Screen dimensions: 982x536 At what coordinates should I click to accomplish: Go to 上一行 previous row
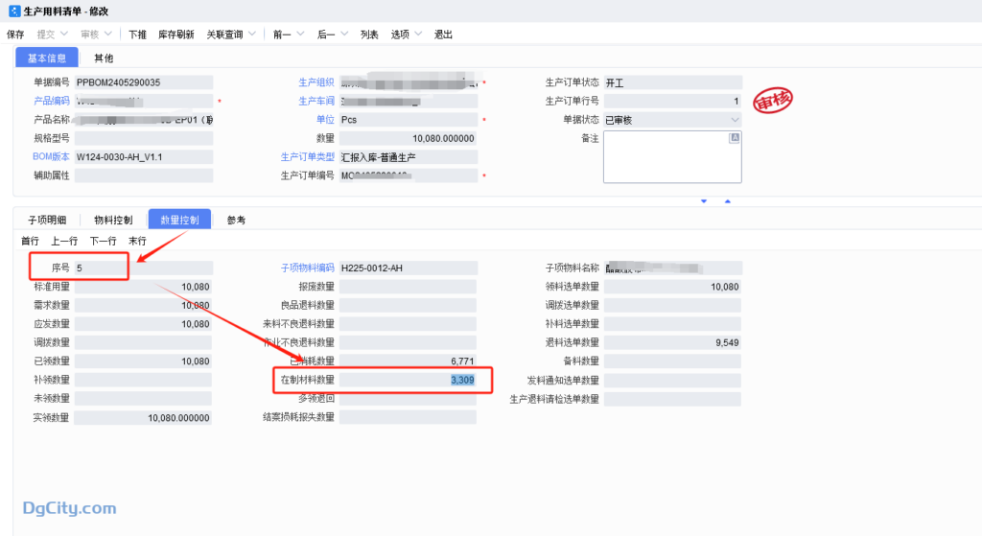point(64,241)
